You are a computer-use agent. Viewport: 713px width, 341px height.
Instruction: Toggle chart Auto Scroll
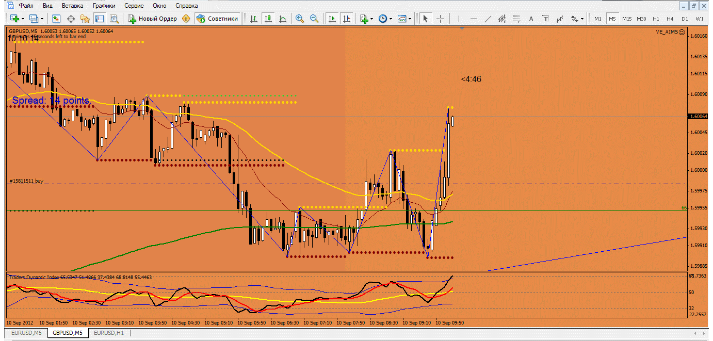coord(332,19)
